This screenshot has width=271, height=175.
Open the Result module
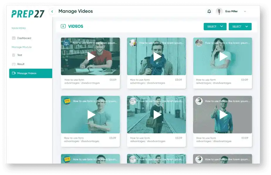point(21,64)
